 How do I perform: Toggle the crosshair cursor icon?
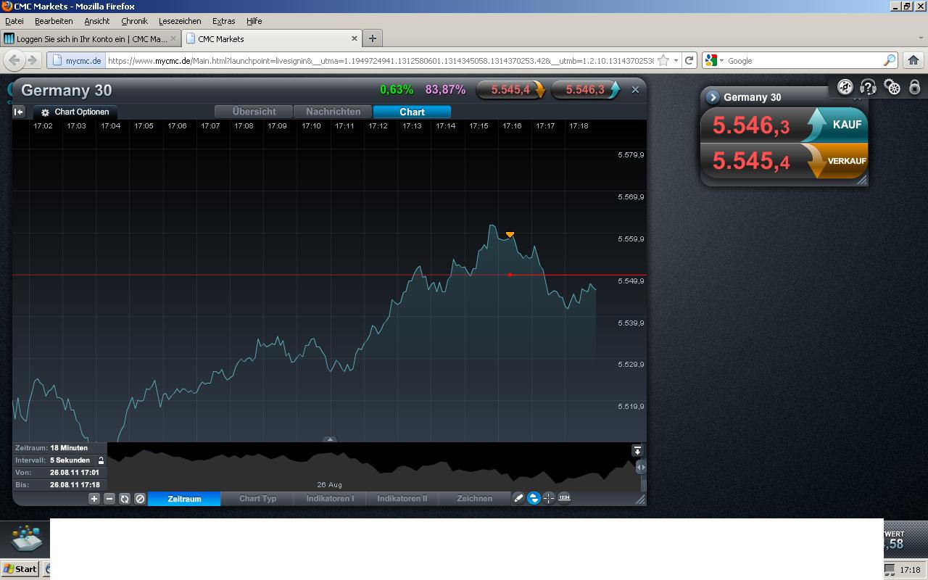click(549, 498)
